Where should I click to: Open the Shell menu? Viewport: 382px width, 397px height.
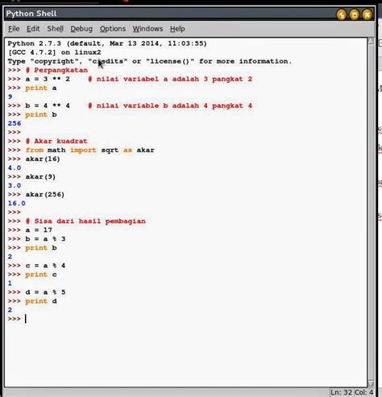click(56, 29)
